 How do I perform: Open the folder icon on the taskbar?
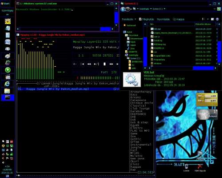pos(7,91)
